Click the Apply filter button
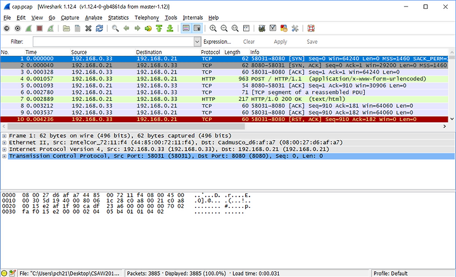The image size is (456, 277). pos(281,42)
